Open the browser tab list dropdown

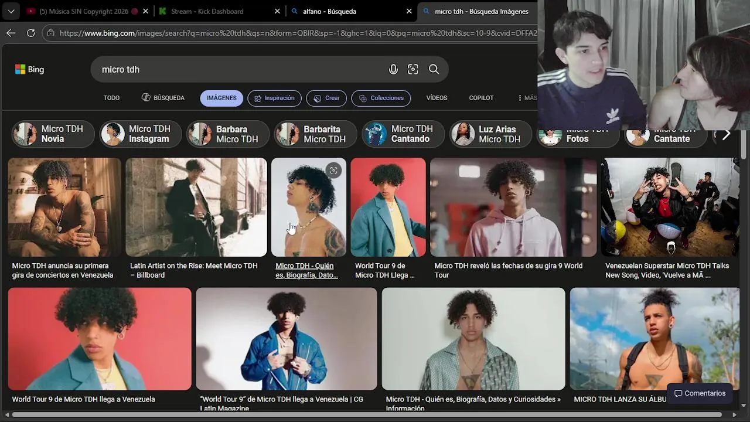click(x=11, y=11)
